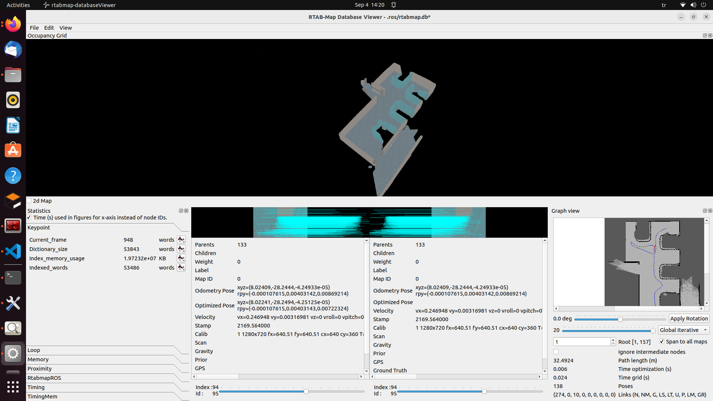Open the Global Iterative dropdown
The image size is (713, 401).
coord(683,330)
